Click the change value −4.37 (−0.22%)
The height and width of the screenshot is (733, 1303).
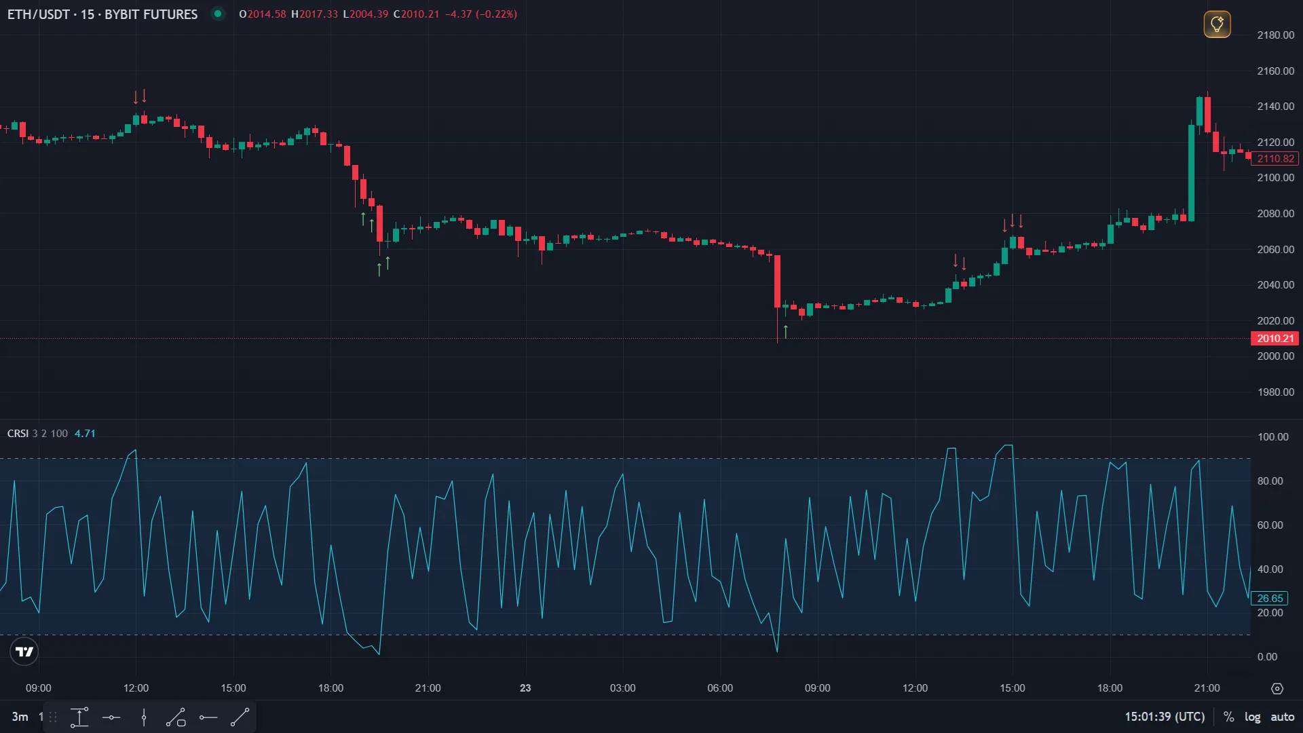[x=481, y=14]
